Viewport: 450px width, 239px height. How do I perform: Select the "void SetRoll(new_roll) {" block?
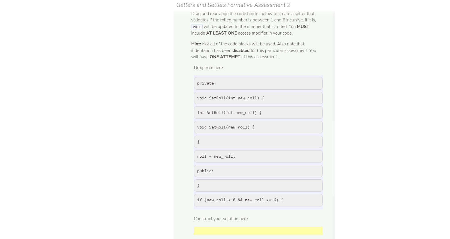(258, 127)
